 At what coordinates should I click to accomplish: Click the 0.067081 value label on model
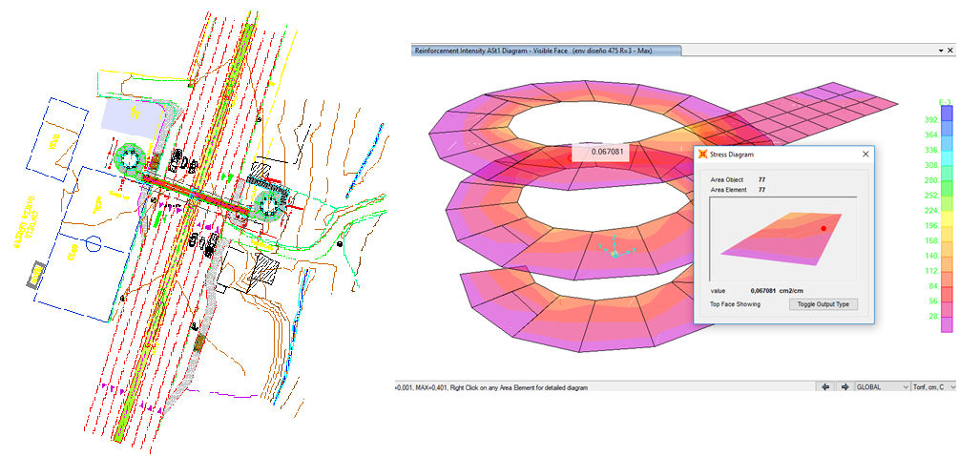coord(599,152)
